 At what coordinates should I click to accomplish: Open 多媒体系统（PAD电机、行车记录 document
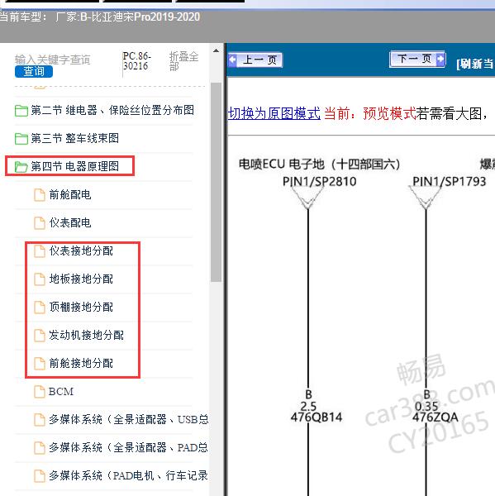[x=128, y=476]
